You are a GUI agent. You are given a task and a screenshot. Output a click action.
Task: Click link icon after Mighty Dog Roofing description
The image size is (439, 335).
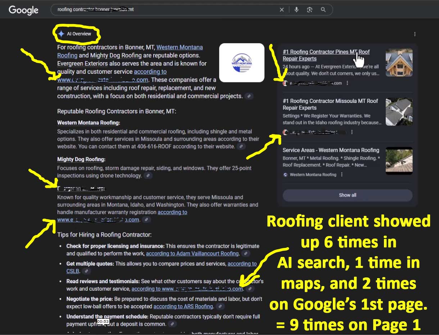[x=148, y=176]
